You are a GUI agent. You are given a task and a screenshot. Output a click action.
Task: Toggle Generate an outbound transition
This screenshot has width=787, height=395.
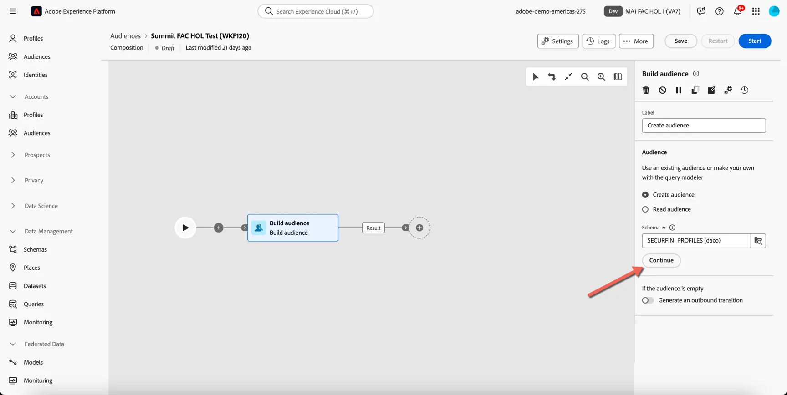[648, 300]
